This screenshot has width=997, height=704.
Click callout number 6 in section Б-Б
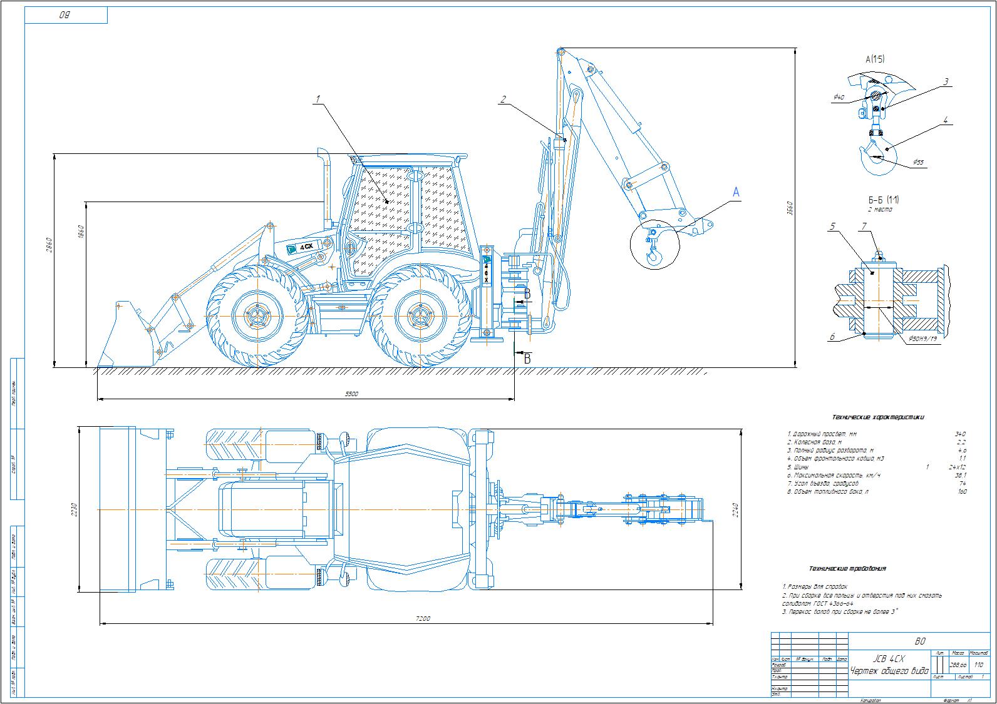[x=832, y=337]
